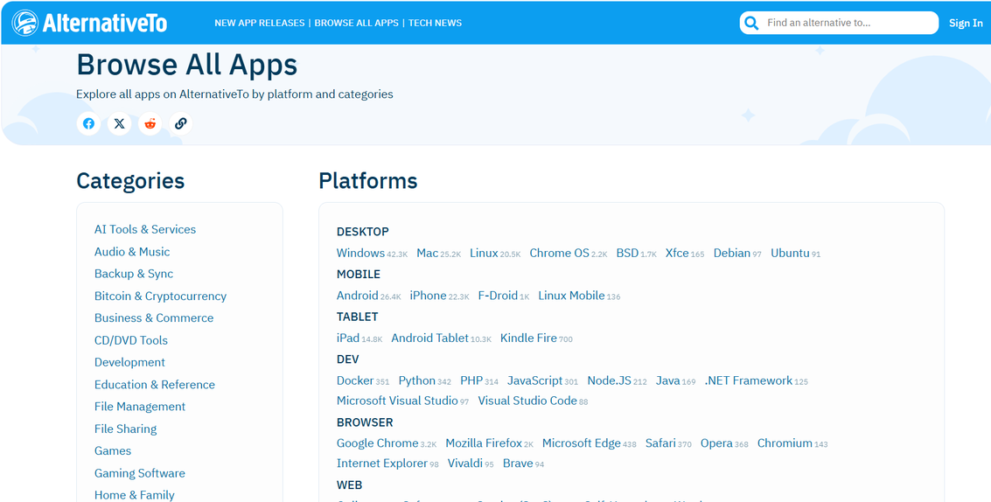The image size is (991, 502).
Task: Browse Internet Explorer apps
Action: pos(381,464)
